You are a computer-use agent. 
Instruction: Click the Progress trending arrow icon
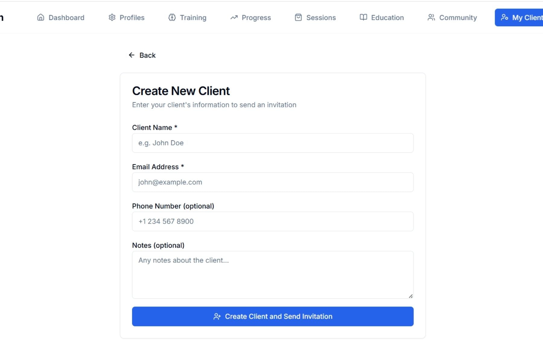click(x=234, y=17)
